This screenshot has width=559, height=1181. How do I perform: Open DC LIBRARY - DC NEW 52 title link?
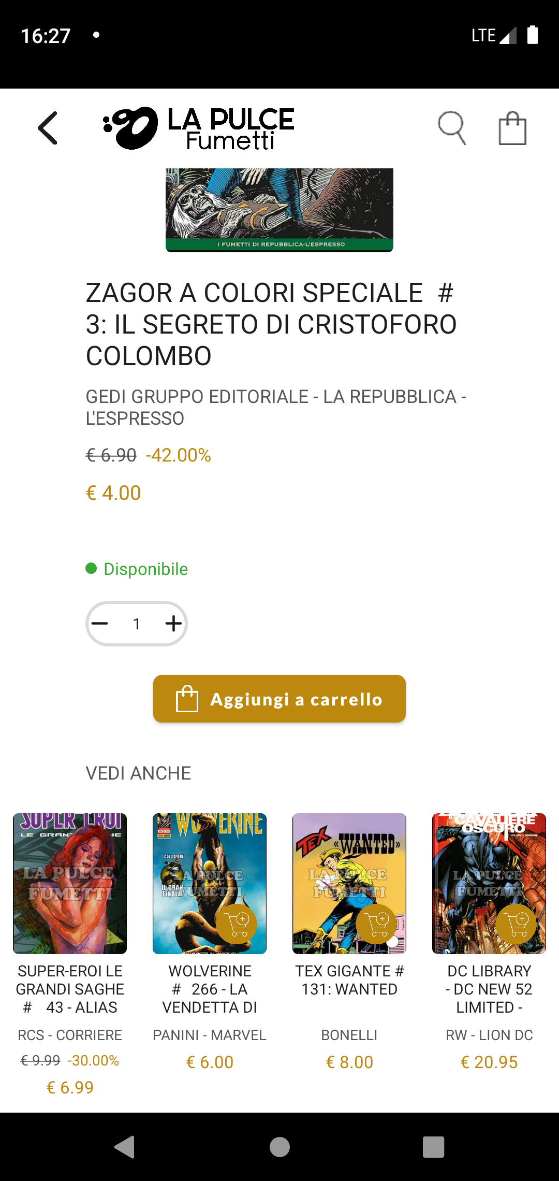(489, 989)
